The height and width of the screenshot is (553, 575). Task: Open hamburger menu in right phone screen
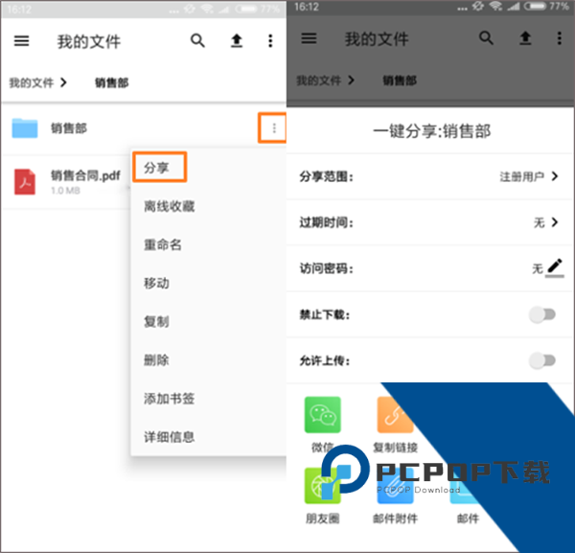(309, 38)
